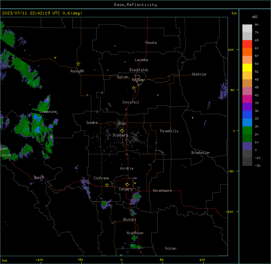271x264 pixels.
Task: Click the 50 tick label on right axis
Action: [x=232, y=90]
